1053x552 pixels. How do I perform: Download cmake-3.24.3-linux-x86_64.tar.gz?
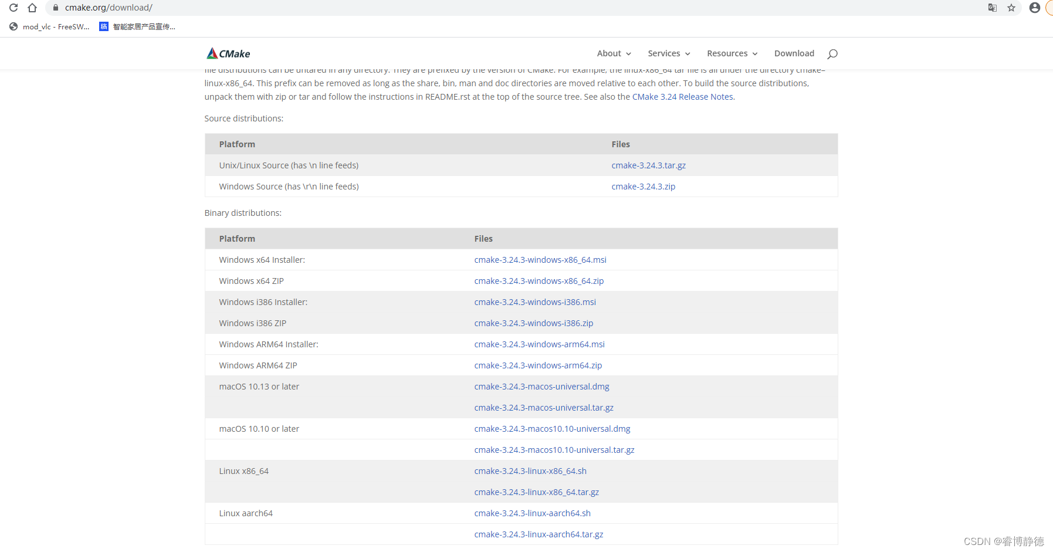(x=537, y=492)
